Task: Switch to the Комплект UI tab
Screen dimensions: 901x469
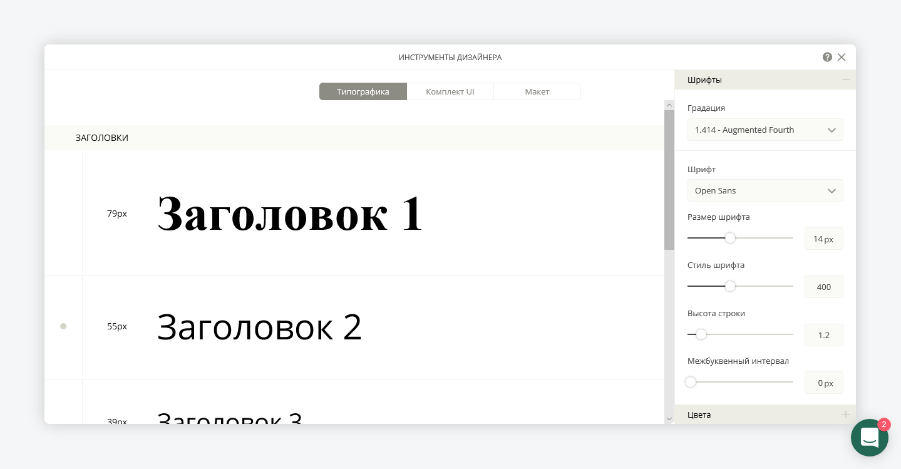Action: 450,91
